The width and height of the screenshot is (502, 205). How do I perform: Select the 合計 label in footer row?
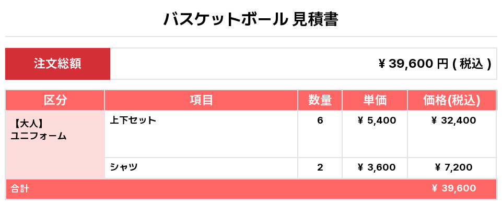click(x=20, y=189)
